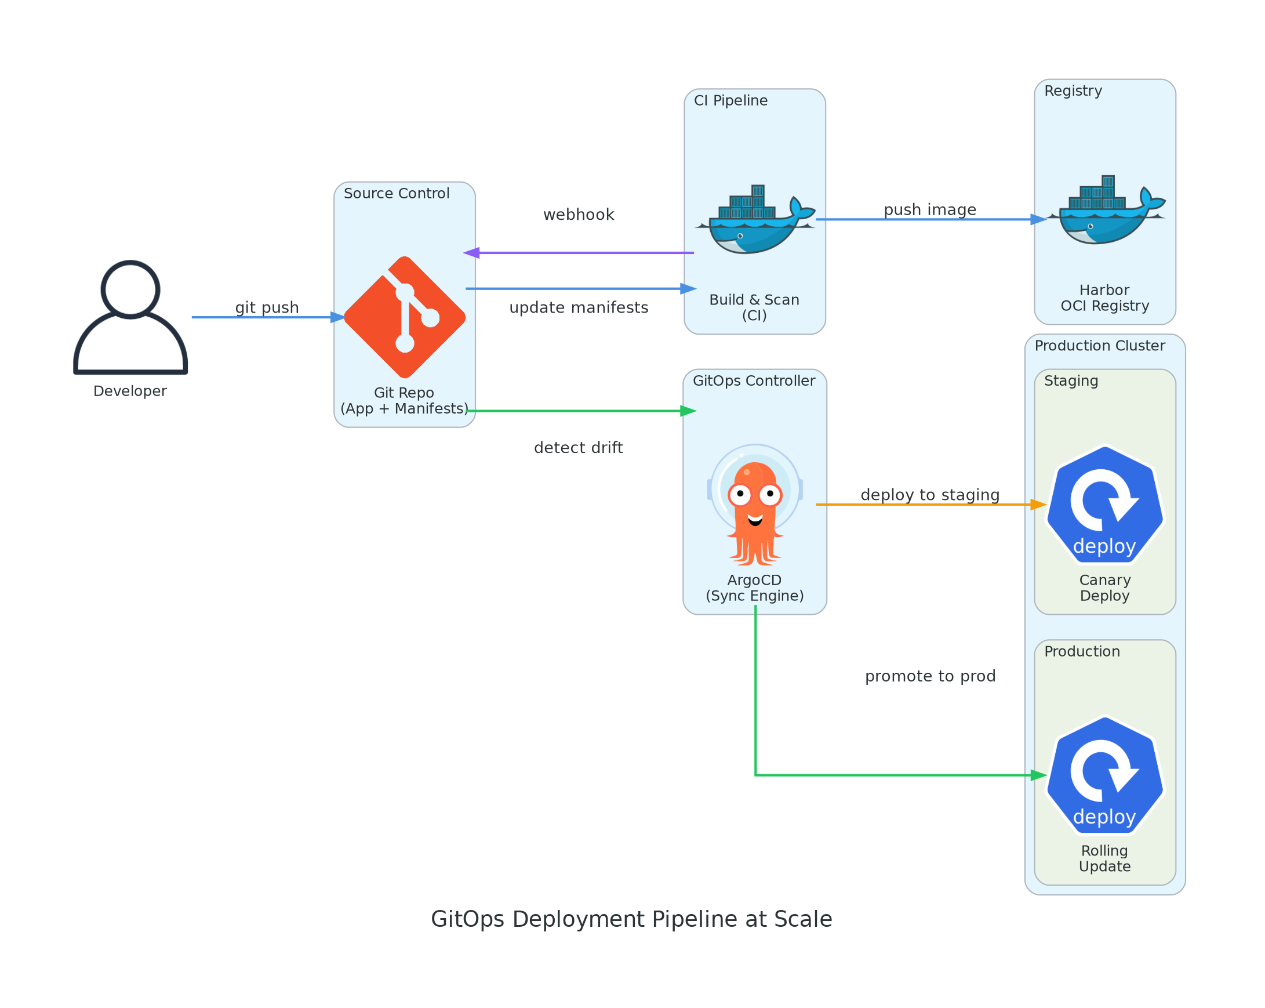
Task: Click the 'promote to prod' label
Action: (x=930, y=676)
